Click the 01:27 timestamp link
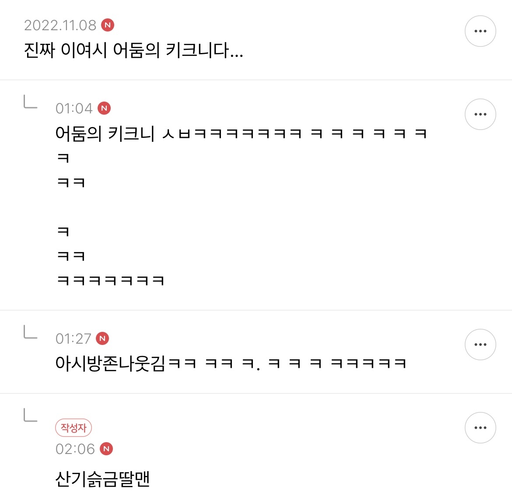The width and height of the screenshot is (512, 503). 74,338
